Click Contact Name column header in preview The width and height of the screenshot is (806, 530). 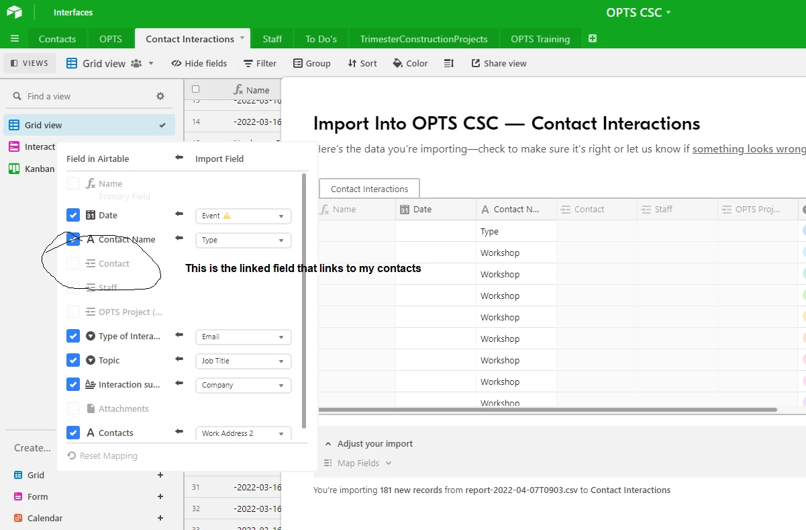click(516, 209)
